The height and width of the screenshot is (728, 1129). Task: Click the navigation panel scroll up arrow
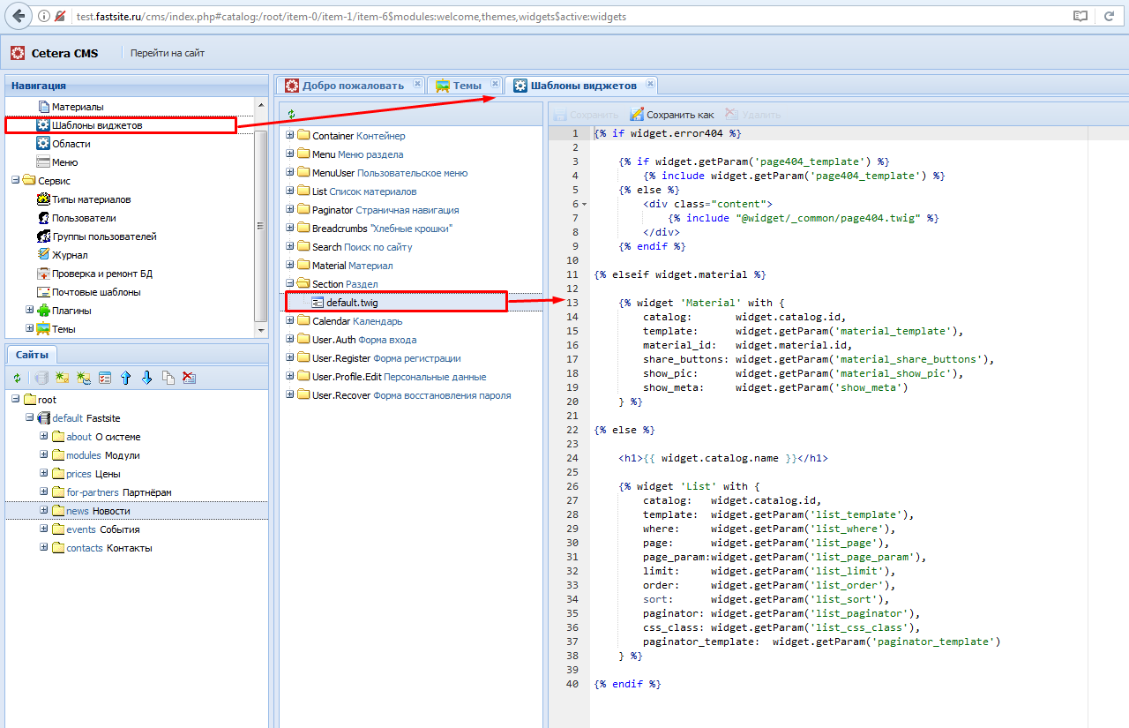[x=261, y=105]
